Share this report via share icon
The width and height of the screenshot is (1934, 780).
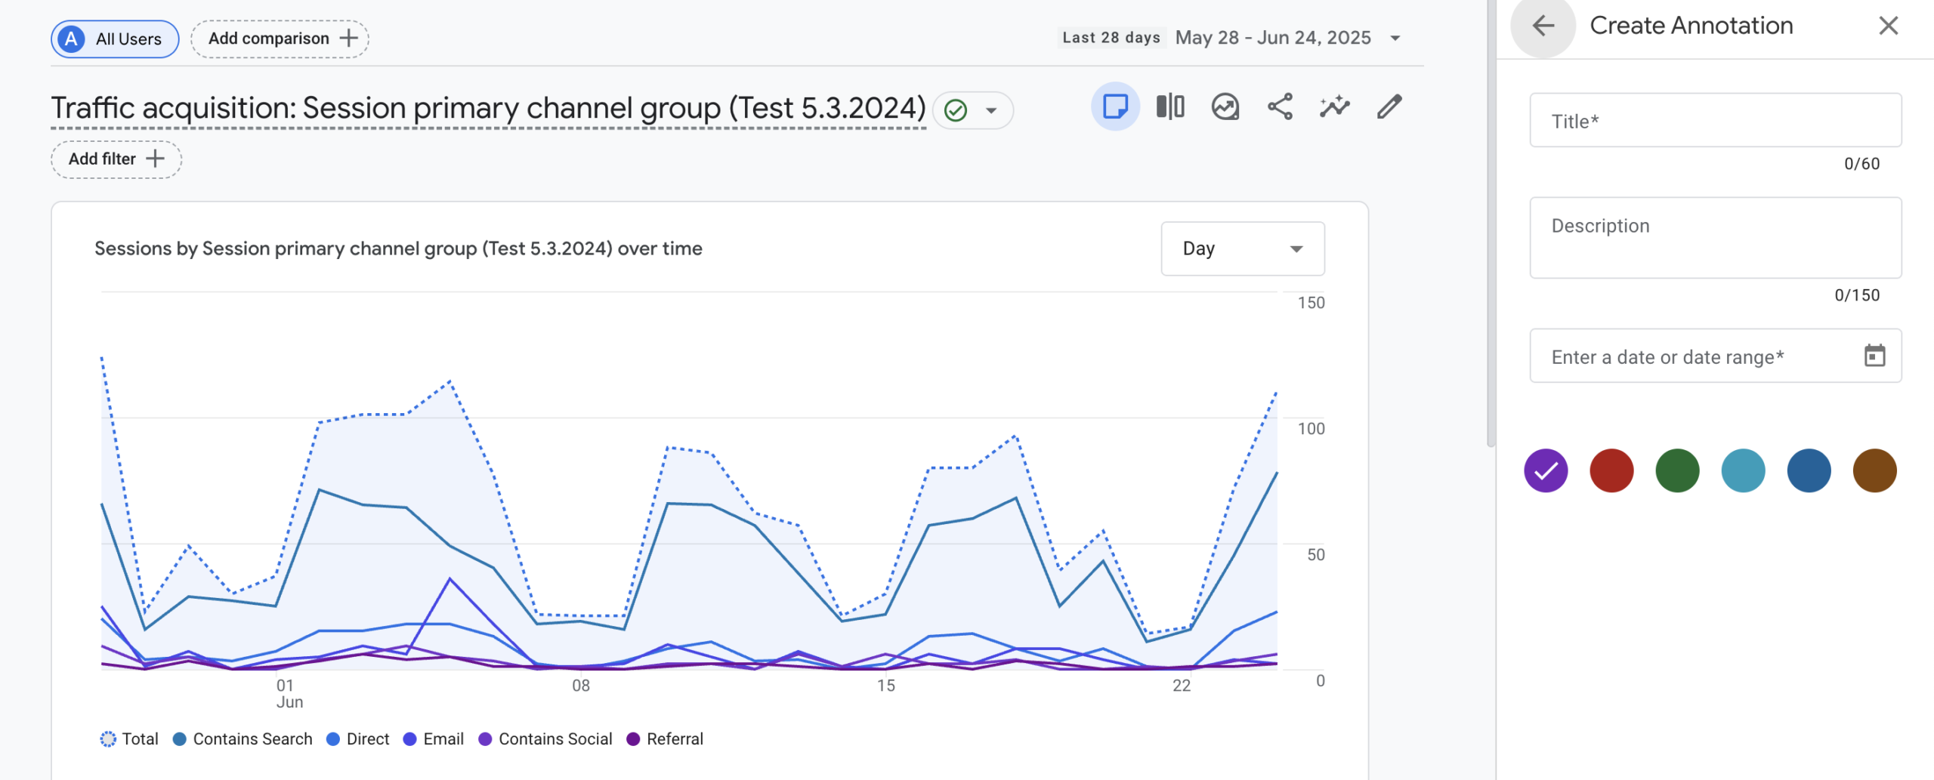click(x=1280, y=106)
